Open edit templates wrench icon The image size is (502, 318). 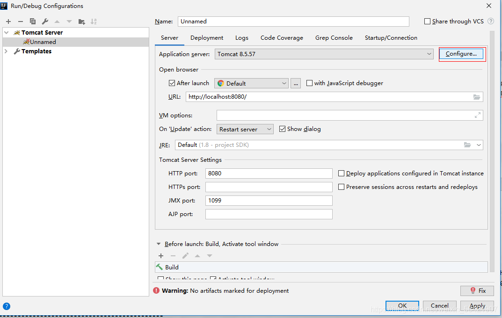pyautogui.click(x=45, y=22)
